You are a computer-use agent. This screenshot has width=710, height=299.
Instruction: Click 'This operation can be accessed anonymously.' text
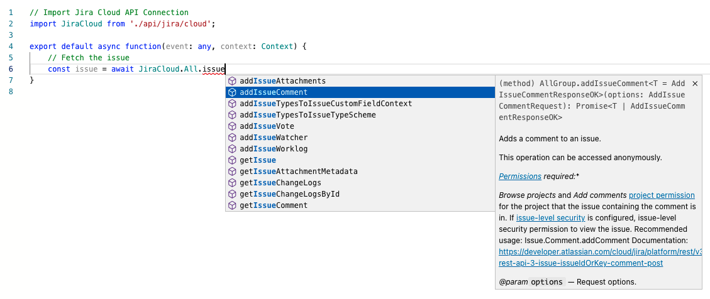click(580, 158)
